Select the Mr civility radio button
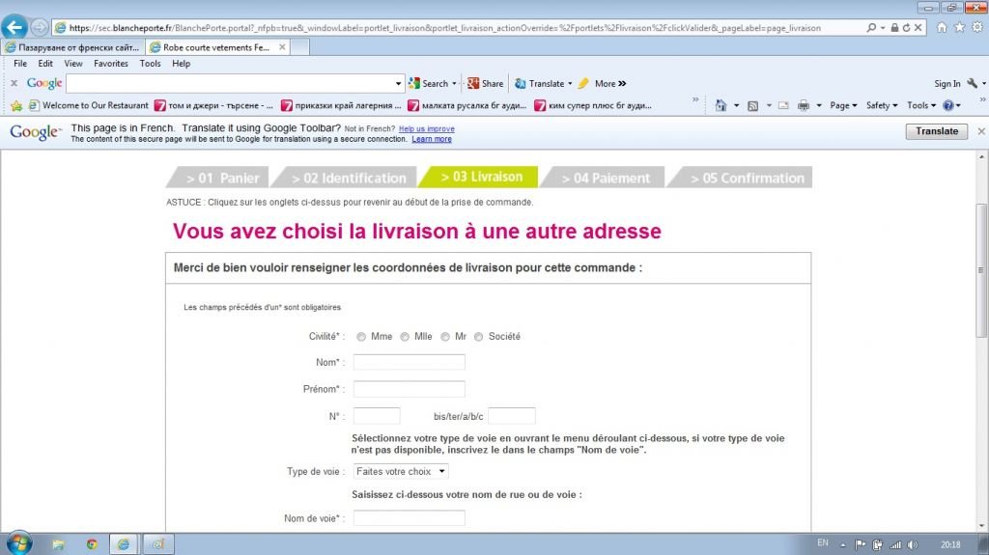 (445, 337)
